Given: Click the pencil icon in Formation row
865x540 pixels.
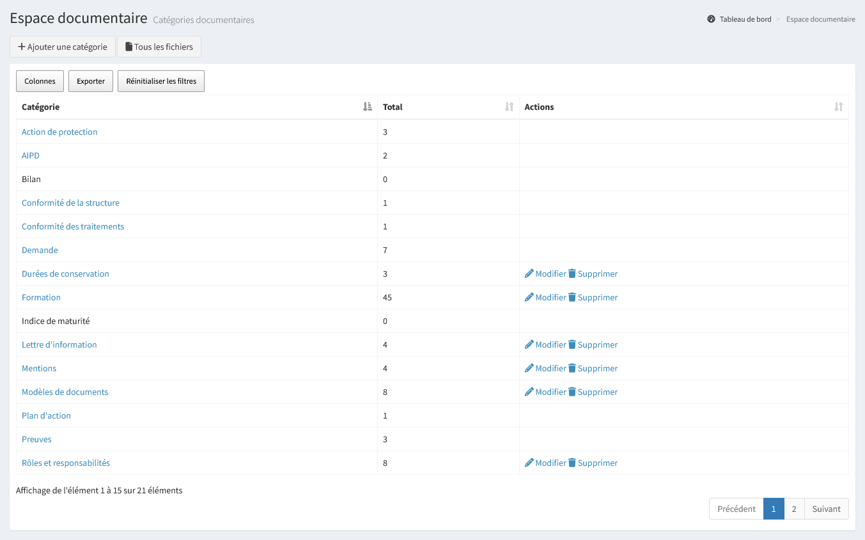Looking at the screenshot, I should [529, 297].
